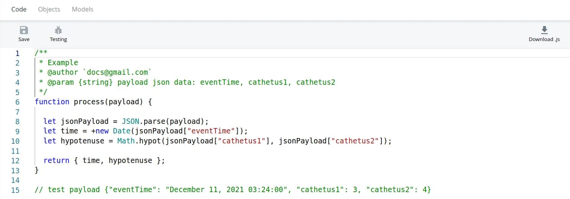Click the Download .js arrow icon
Image resolution: width=570 pixels, height=199 pixels.
pos(544,30)
